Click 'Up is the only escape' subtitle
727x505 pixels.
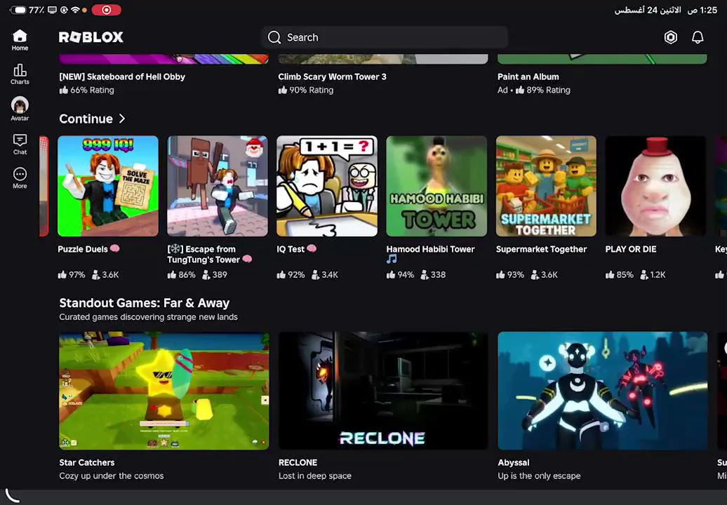click(539, 476)
